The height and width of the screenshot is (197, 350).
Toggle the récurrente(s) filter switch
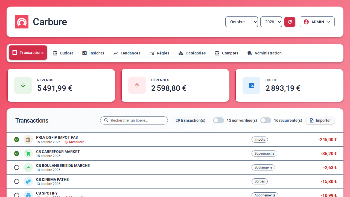point(266,120)
